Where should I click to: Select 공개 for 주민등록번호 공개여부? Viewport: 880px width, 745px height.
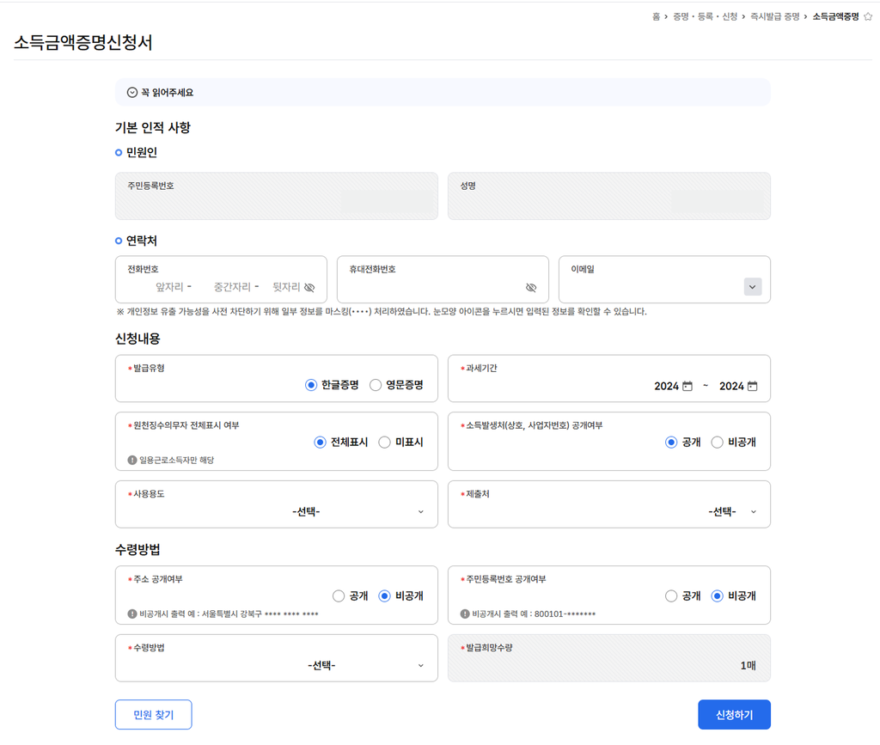(x=671, y=596)
